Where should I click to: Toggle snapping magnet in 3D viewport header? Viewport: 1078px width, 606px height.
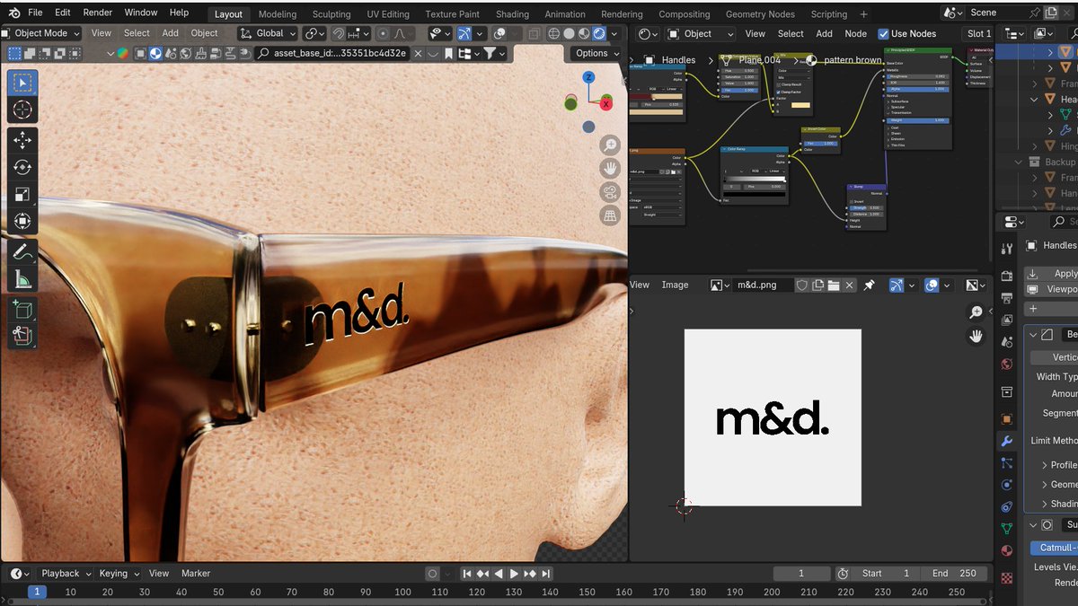click(338, 33)
